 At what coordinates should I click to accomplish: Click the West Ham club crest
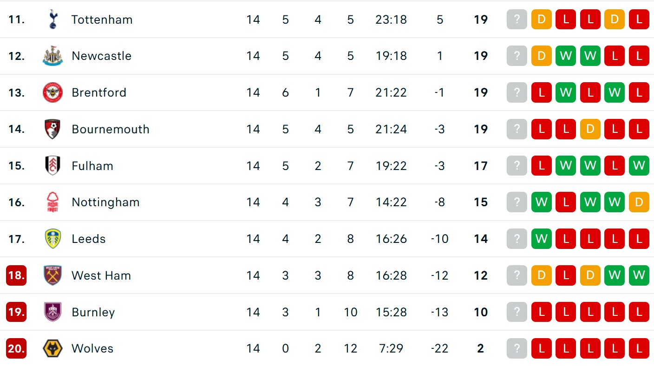(x=52, y=275)
